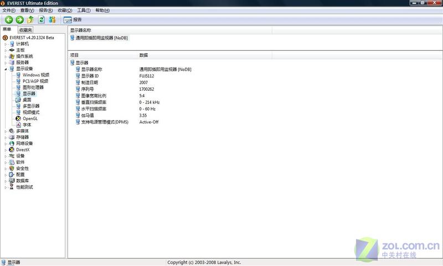Click the 设备 devices icon

pos(12,156)
